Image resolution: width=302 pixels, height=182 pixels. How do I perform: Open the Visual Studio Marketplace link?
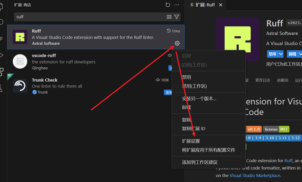255,175
